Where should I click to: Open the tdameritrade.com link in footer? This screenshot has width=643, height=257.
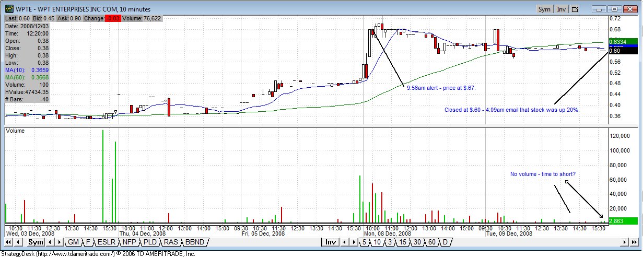coord(76,253)
